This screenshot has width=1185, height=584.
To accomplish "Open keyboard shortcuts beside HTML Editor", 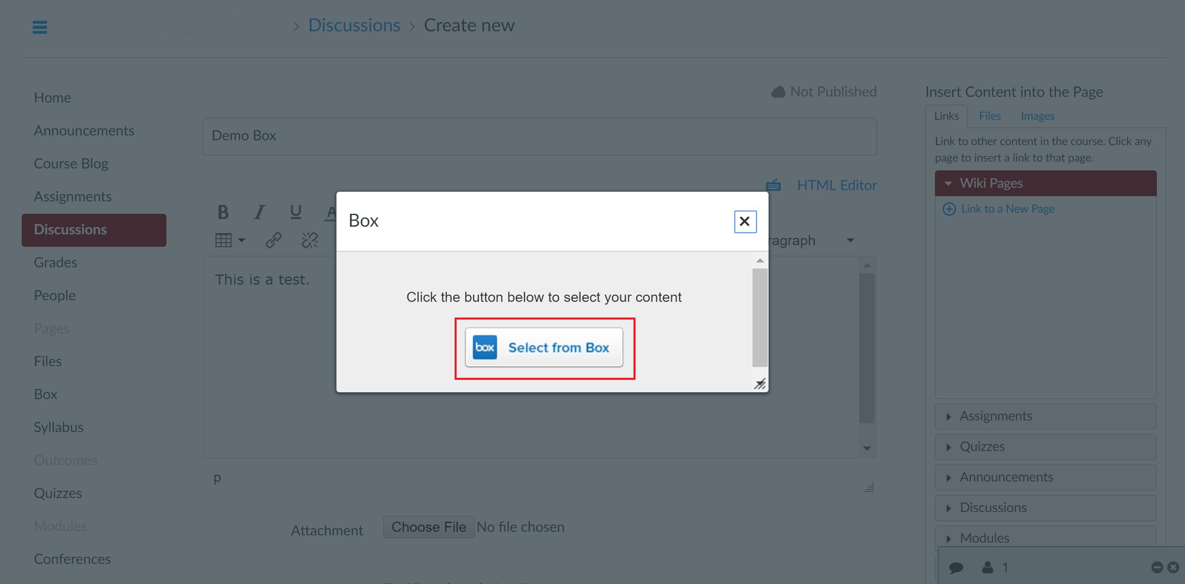I will click(773, 185).
